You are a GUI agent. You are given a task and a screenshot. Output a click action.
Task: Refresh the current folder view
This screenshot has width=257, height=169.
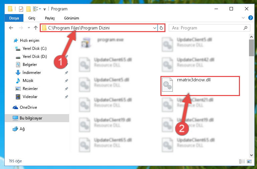pos(161,28)
